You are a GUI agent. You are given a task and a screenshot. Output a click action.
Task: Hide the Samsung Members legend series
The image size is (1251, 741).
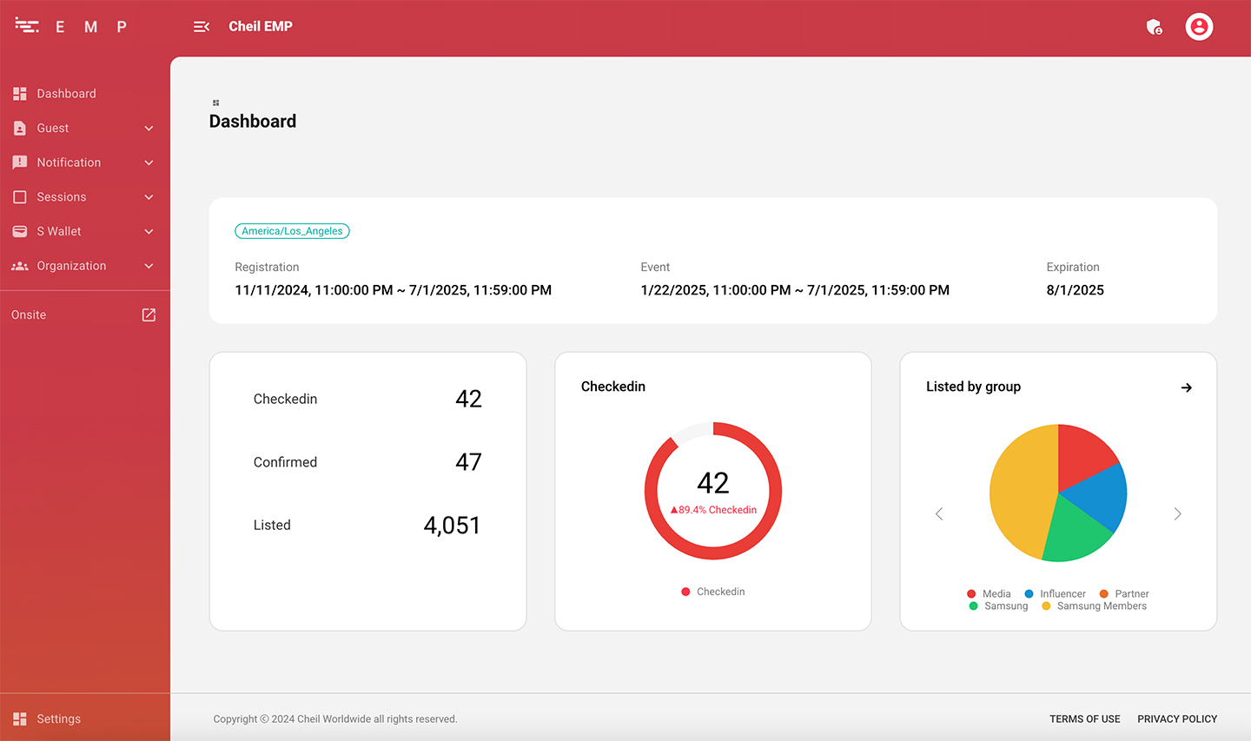[1094, 606]
